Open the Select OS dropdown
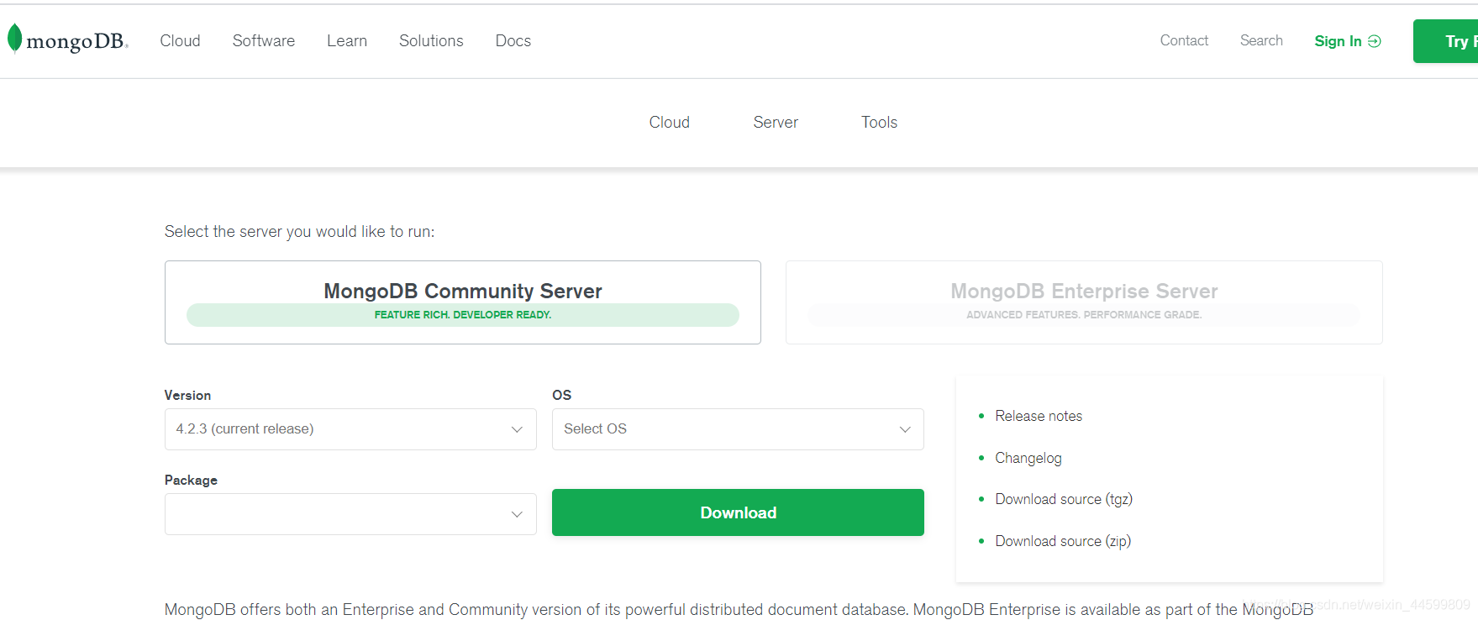 point(738,429)
